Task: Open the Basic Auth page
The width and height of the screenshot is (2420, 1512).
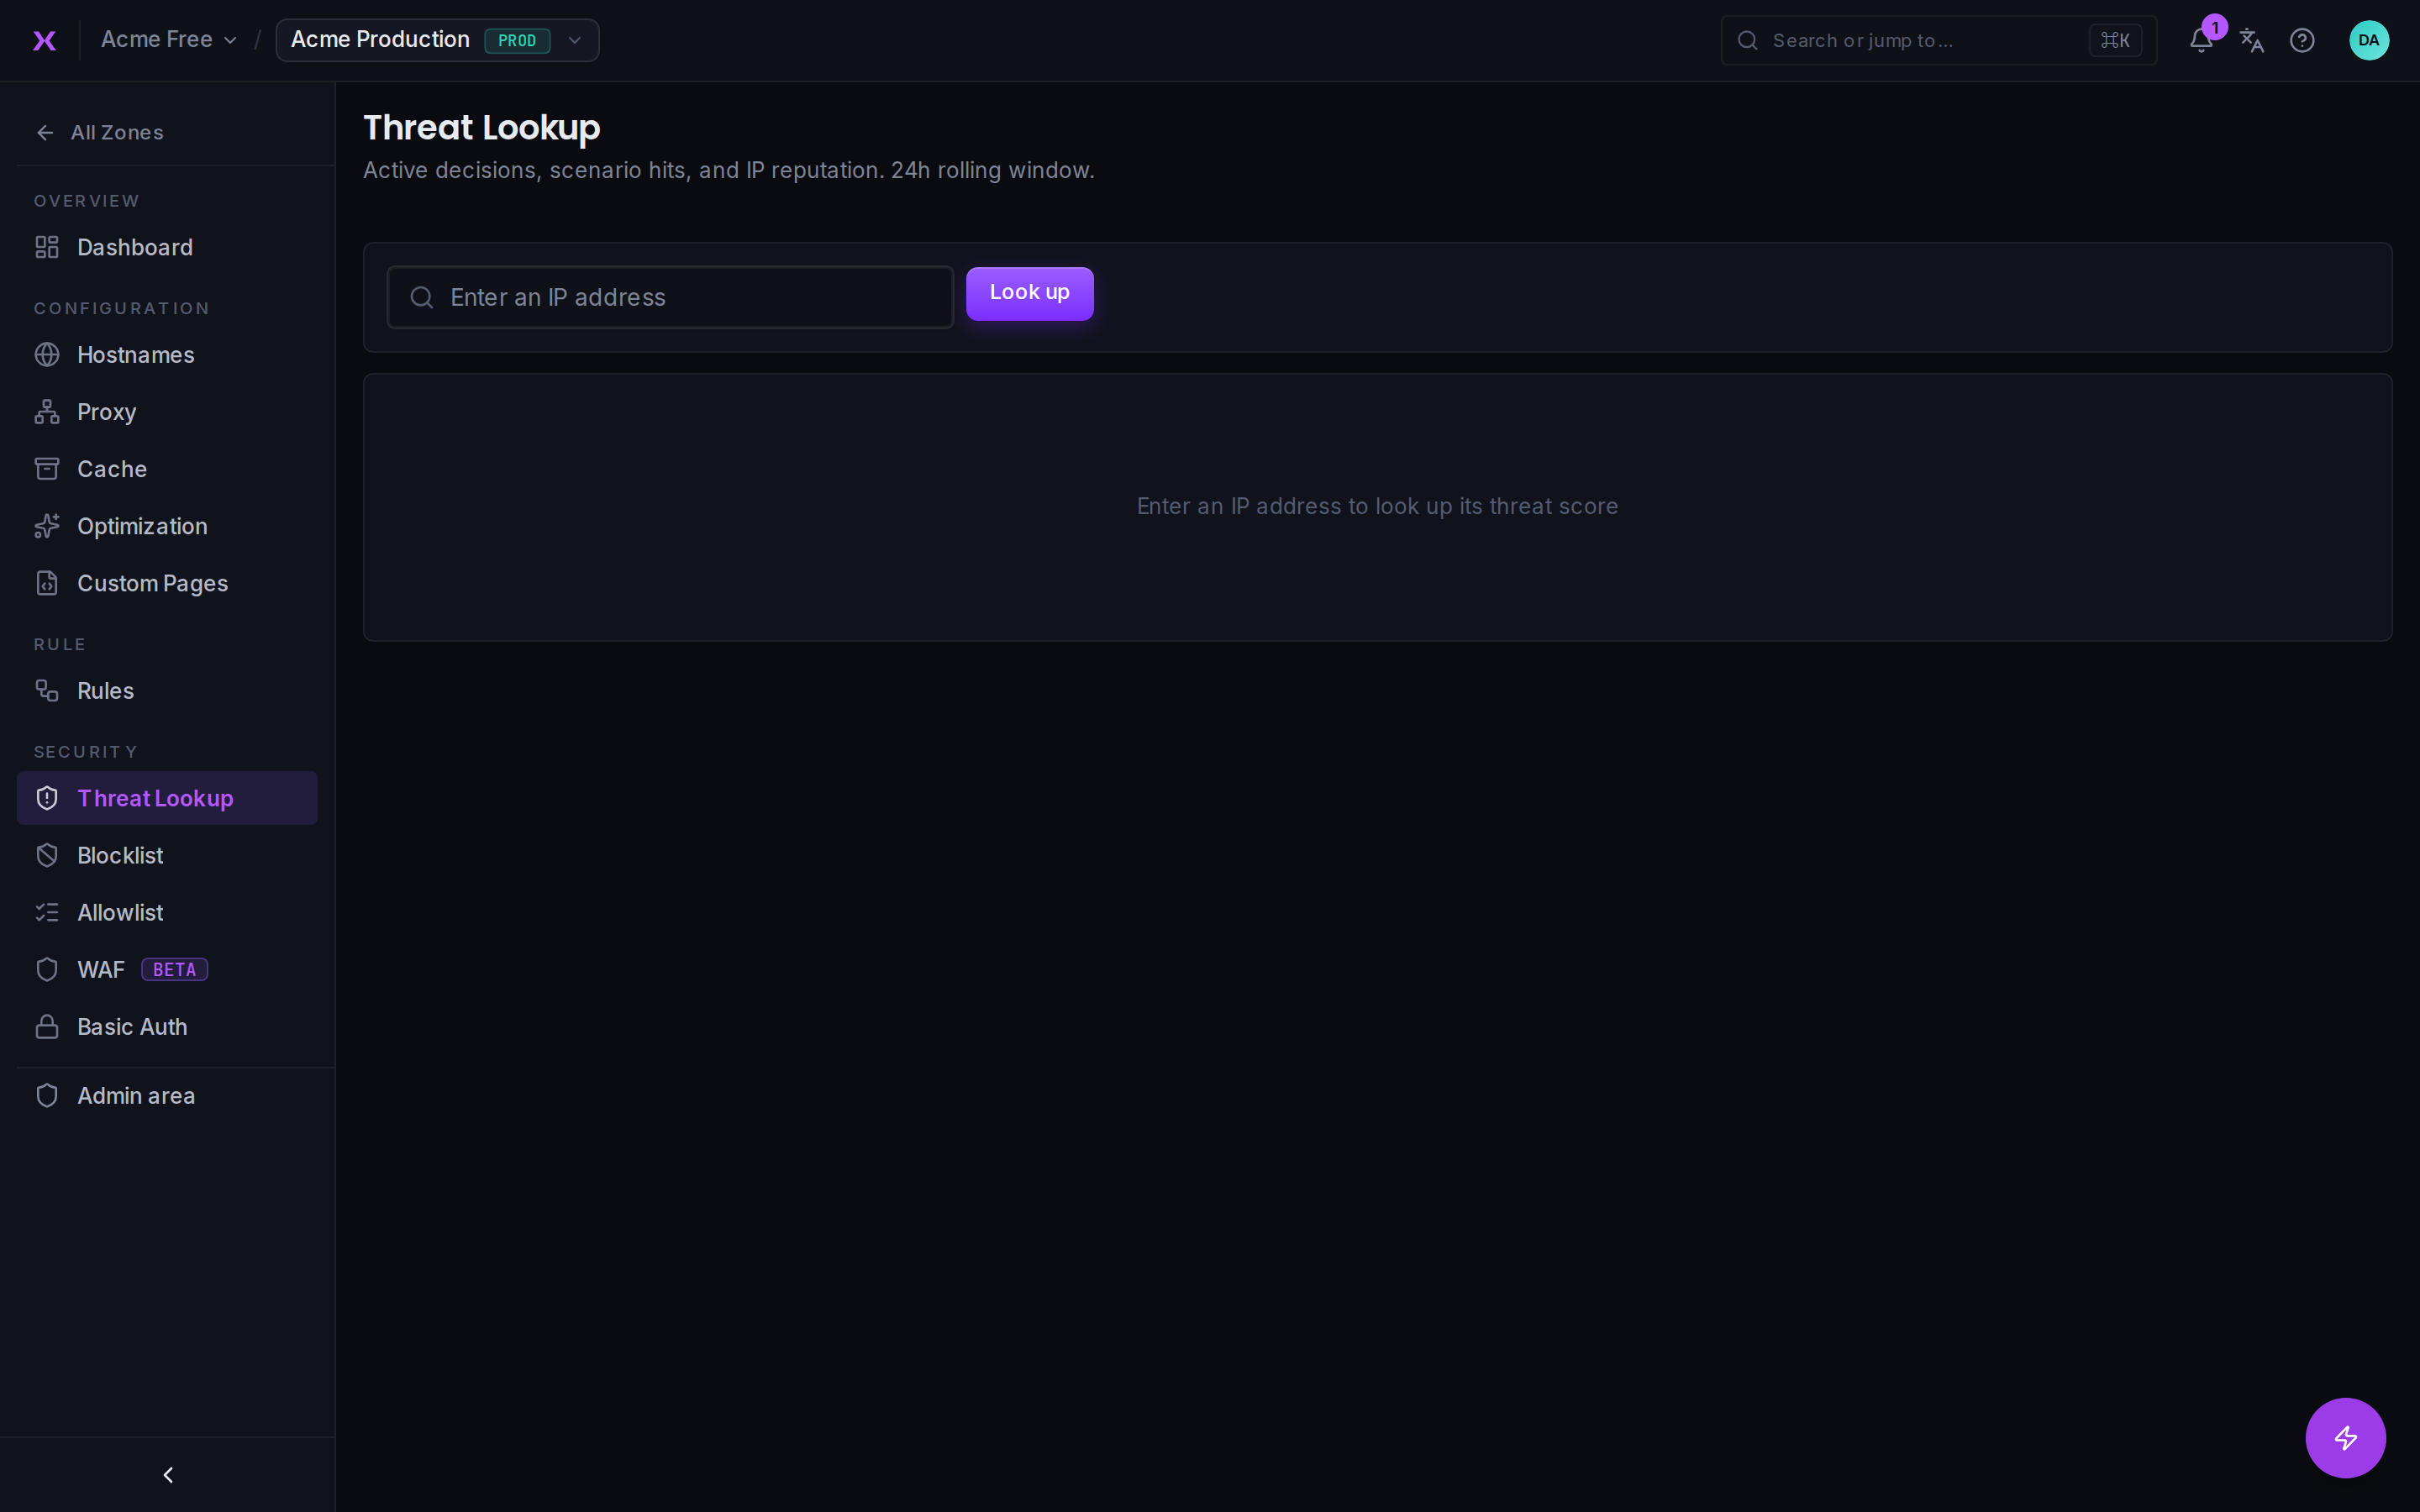Action: tap(167, 1027)
